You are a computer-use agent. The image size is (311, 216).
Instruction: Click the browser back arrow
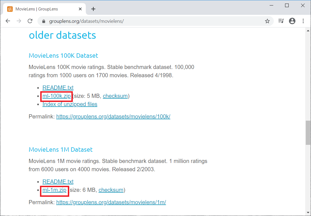tap(8, 21)
